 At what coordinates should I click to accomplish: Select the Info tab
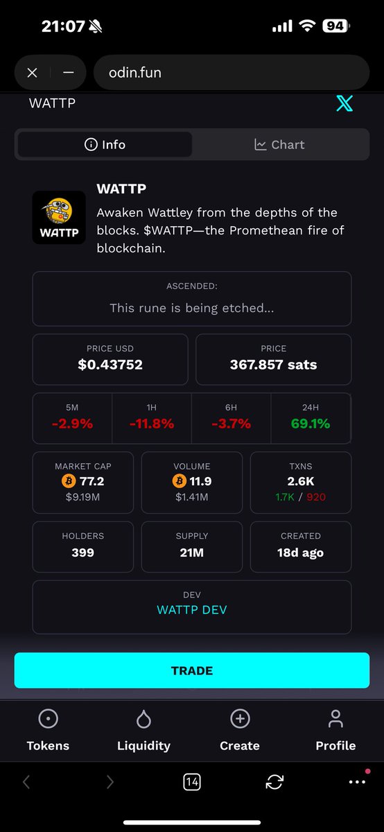(105, 144)
